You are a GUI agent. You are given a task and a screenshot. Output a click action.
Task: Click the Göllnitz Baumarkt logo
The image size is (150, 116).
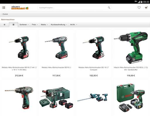(20, 8)
